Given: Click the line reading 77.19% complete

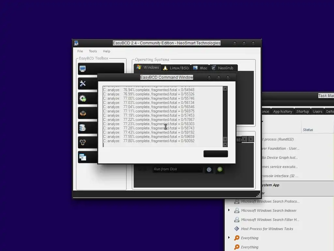Looking at the screenshot, I should tap(149, 115).
